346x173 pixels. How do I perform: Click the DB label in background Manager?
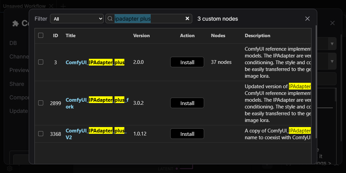pos(13,43)
